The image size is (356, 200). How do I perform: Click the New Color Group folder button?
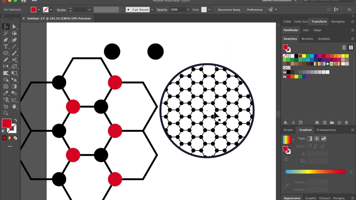pyautogui.click(x=332, y=122)
